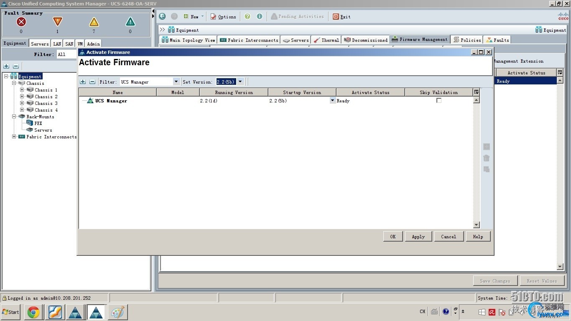Collapse the Rack-Mounts tree node
Screen dimensions: 571x321
pyautogui.click(x=14, y=117)
